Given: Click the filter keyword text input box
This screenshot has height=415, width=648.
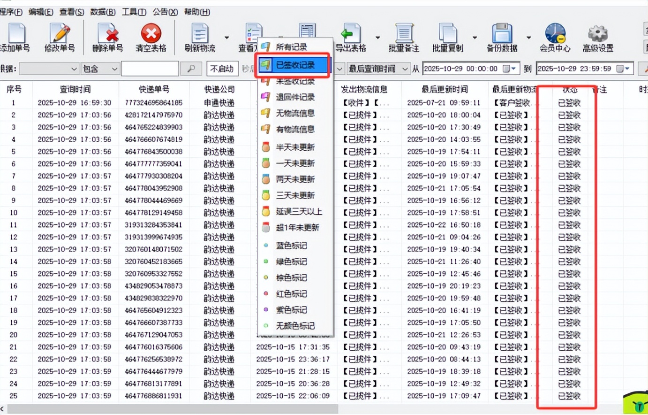Looking at the screenshot, I should 150,69.
